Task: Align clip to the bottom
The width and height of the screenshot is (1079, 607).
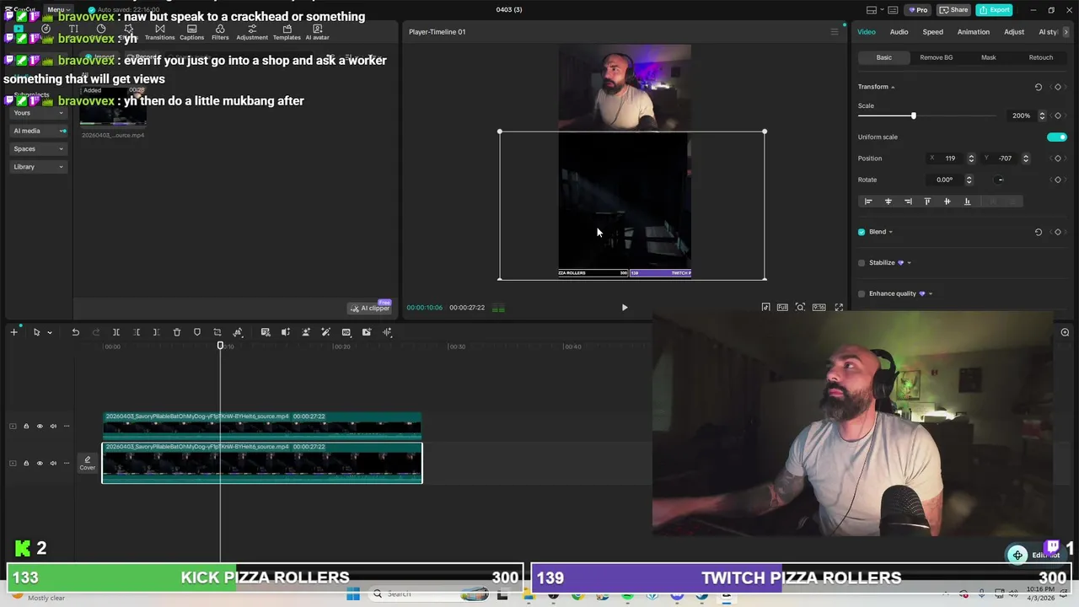Action: [967, 201]
